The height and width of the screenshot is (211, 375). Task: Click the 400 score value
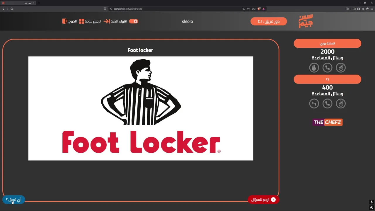[x=328, y=88]
